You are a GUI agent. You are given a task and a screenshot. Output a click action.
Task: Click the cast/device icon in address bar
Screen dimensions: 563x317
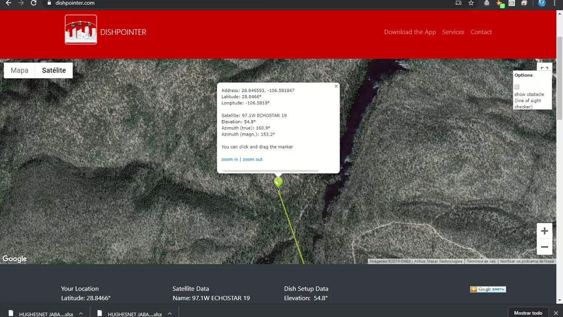tap(458, 3)
